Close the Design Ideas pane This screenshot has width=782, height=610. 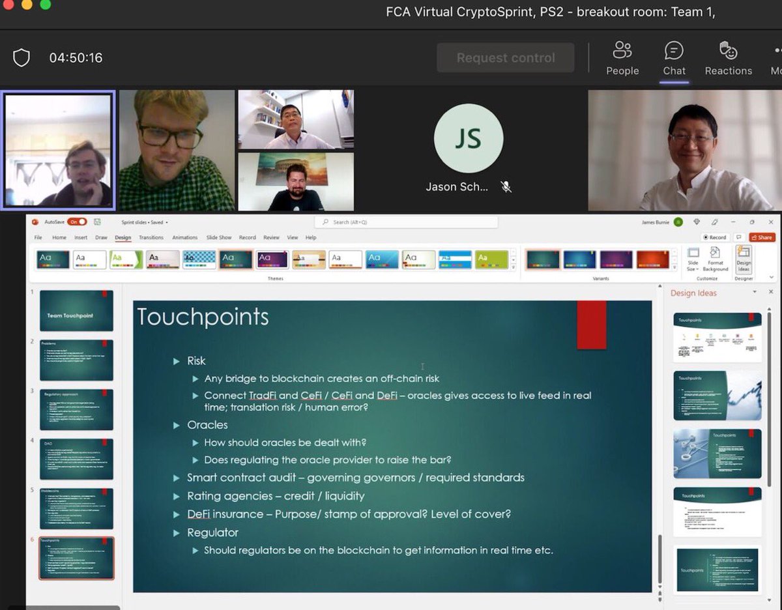point(771,292)
